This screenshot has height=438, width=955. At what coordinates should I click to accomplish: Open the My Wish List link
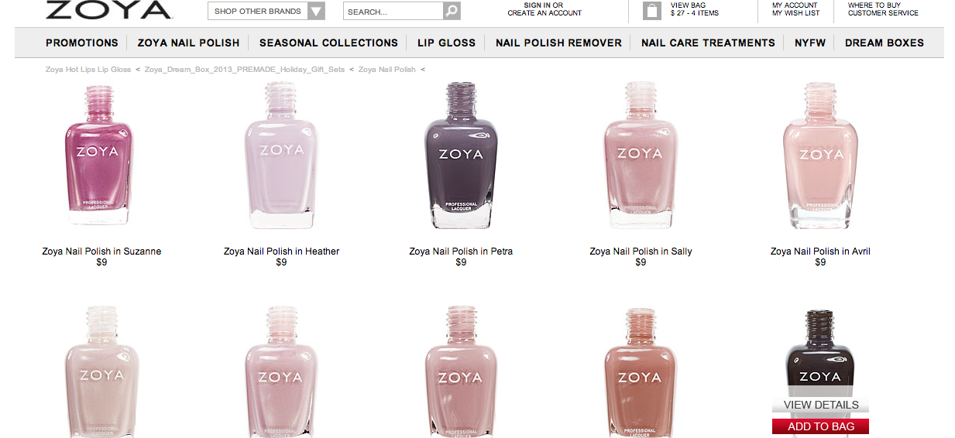point(795,13)
